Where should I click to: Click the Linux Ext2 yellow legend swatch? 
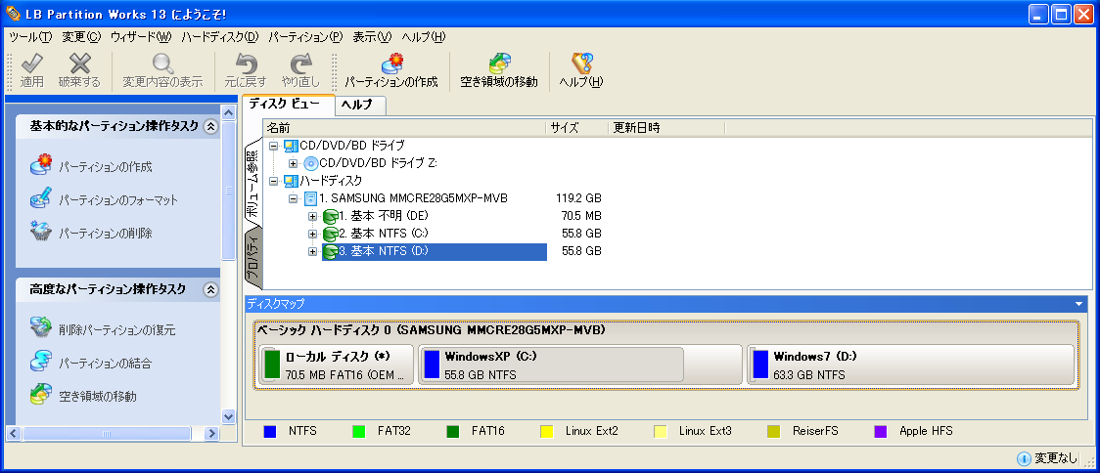[x=547, y=432]
